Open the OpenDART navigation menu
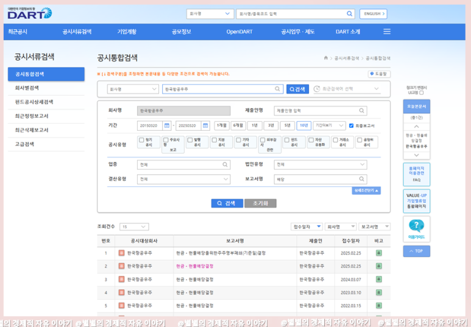 239,32
